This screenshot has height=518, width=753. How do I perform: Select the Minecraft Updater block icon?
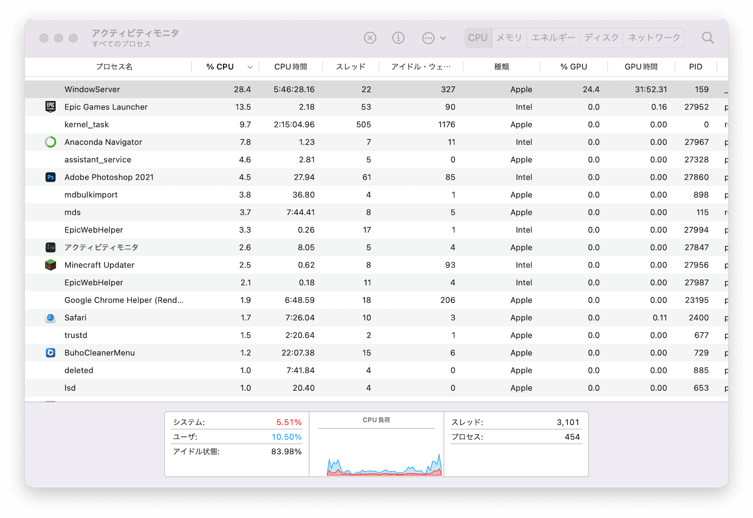coord(50,265)
